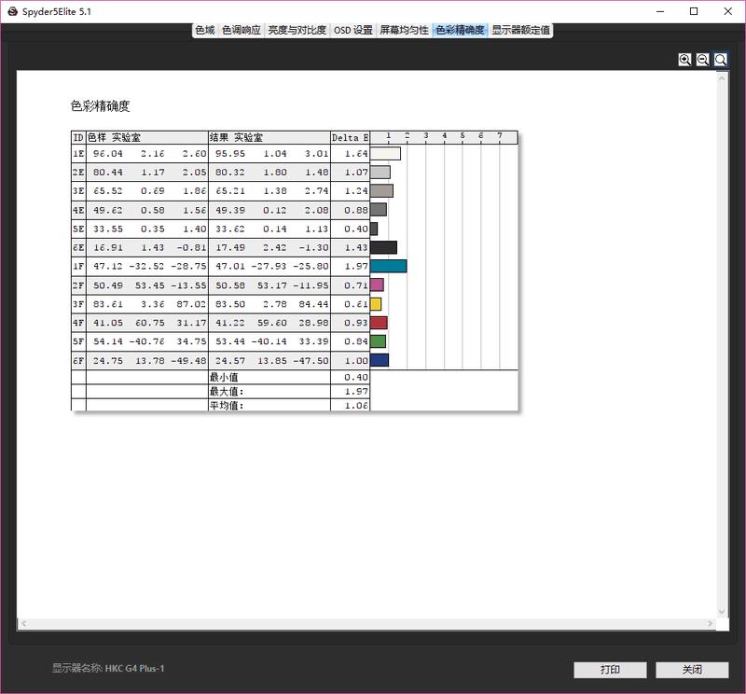Click the magenta 2F Delta E bar

pos(377,285)
